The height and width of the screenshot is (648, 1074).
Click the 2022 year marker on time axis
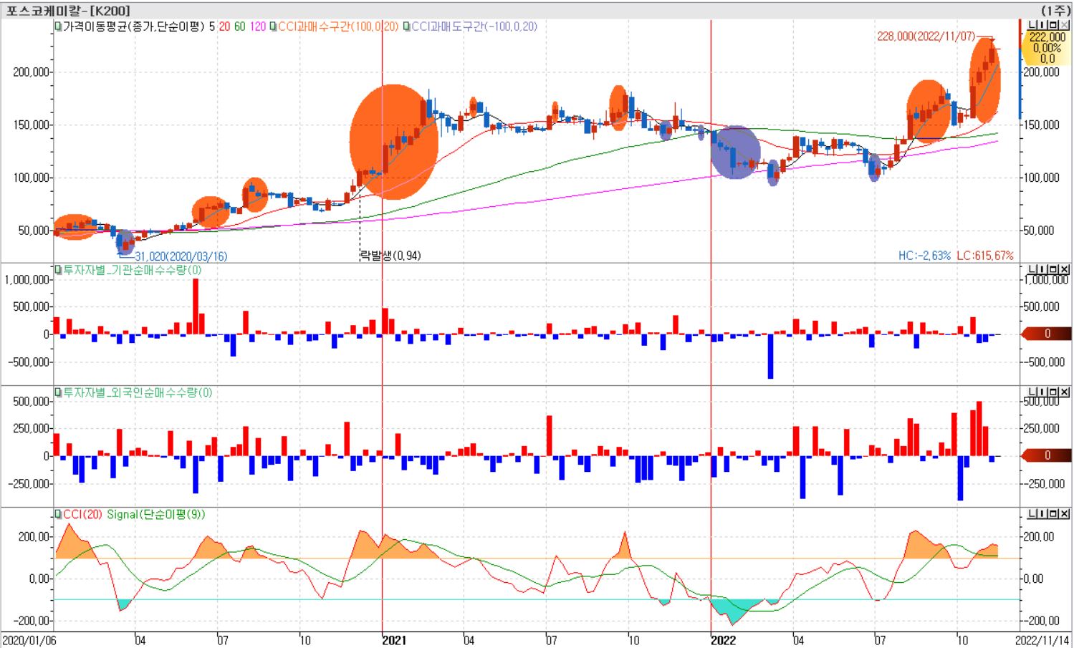pyautogui.click(x=723, y=640)
